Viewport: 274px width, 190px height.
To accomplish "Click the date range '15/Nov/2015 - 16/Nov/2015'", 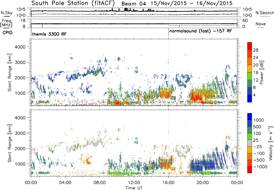I will (x=191, y=3).
